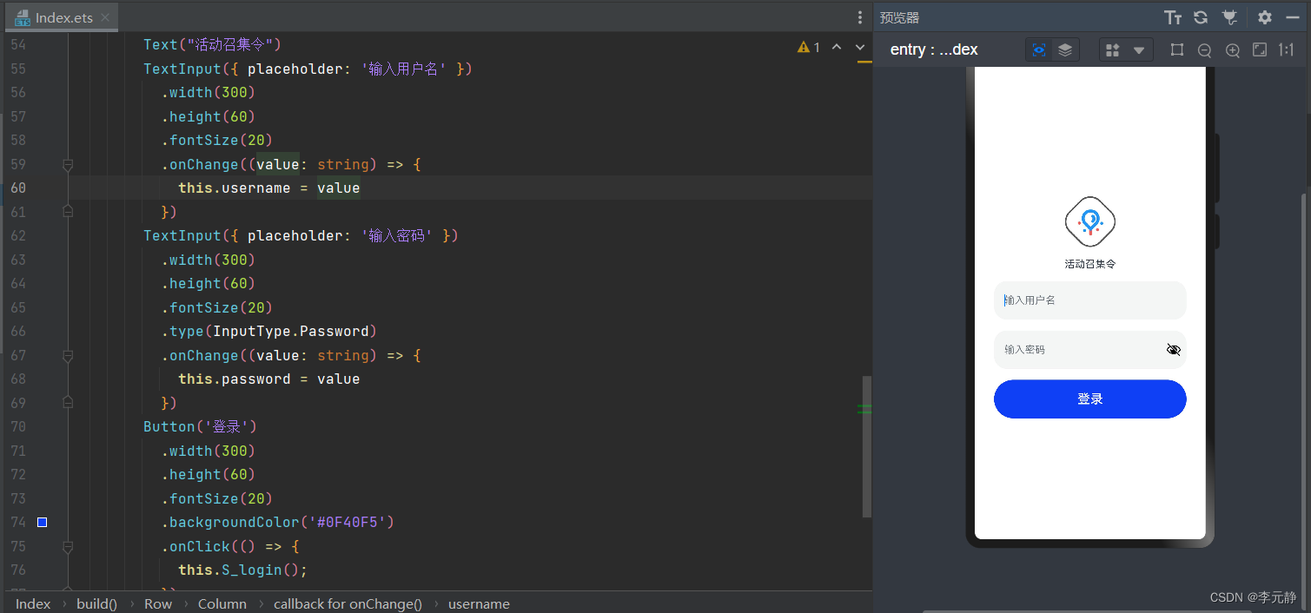Select build() in the breadcrumb bar
Image resolution: width=1311 pixels, height=613 pixels.
point(96,603)
